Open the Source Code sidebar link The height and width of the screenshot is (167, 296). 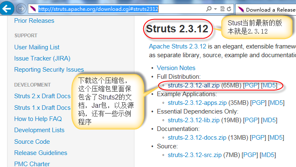point(32,142)
